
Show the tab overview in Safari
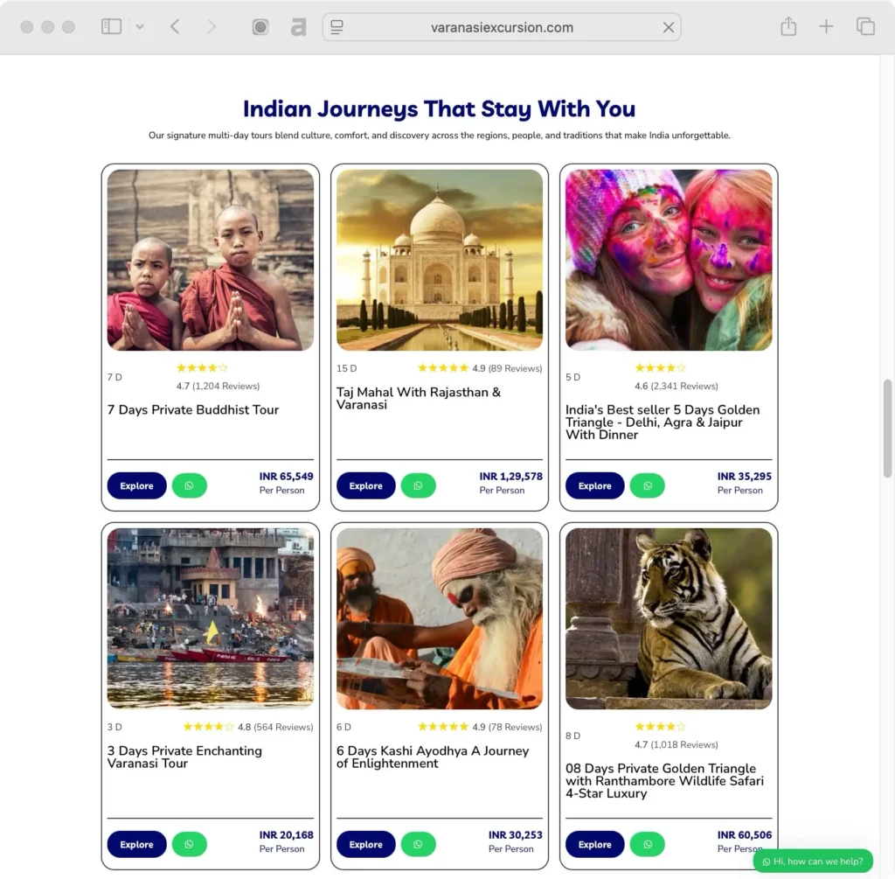coord(865,27)
